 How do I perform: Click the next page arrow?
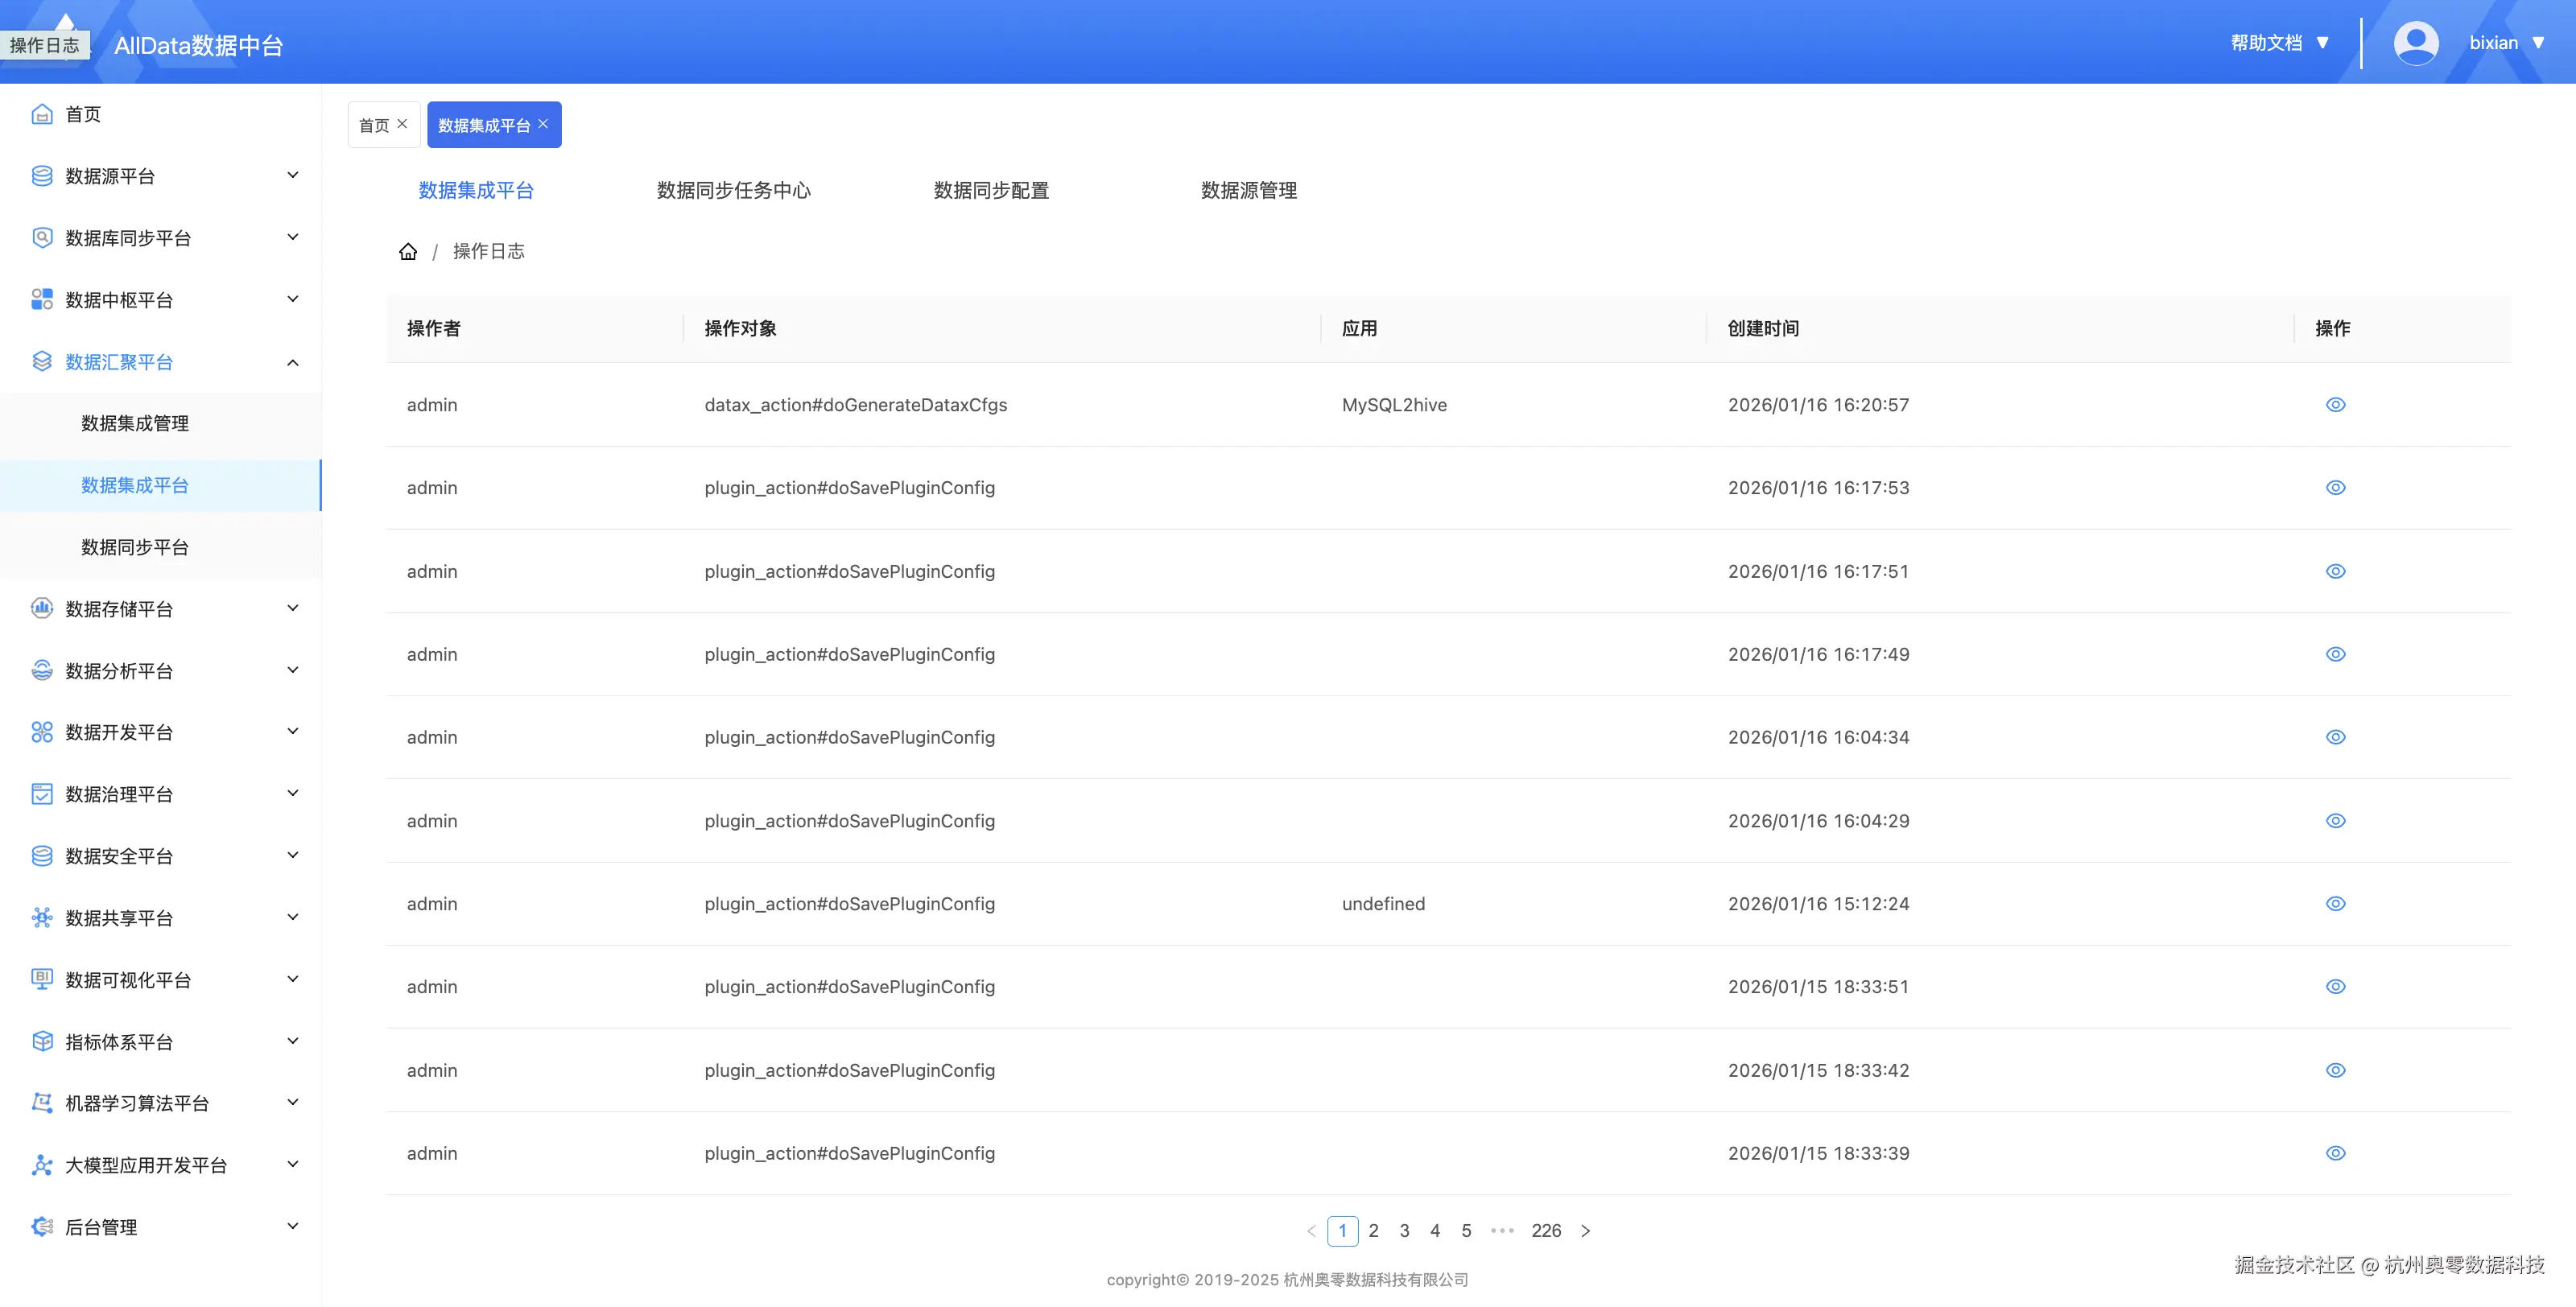point(1585,1231)
